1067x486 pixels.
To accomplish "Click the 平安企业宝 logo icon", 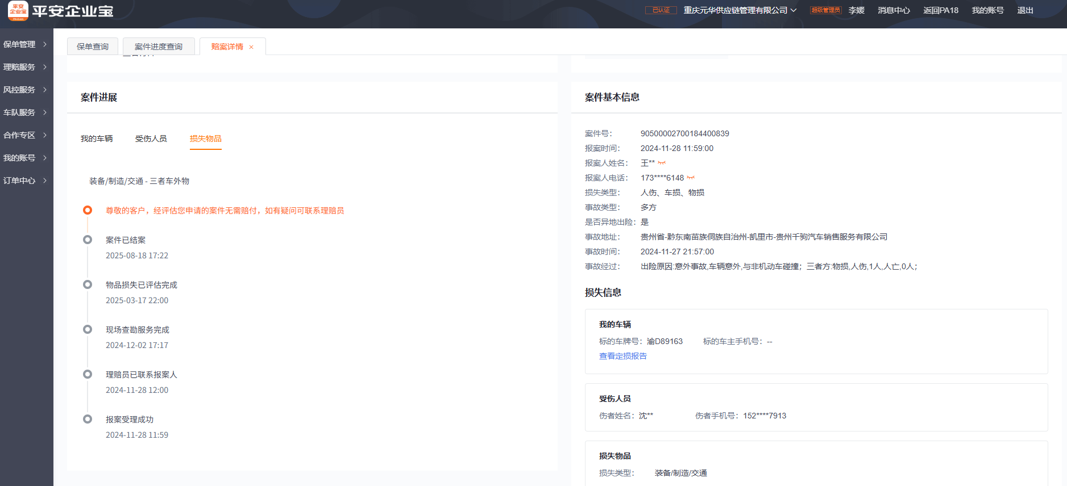I will [x=18, y=11].
